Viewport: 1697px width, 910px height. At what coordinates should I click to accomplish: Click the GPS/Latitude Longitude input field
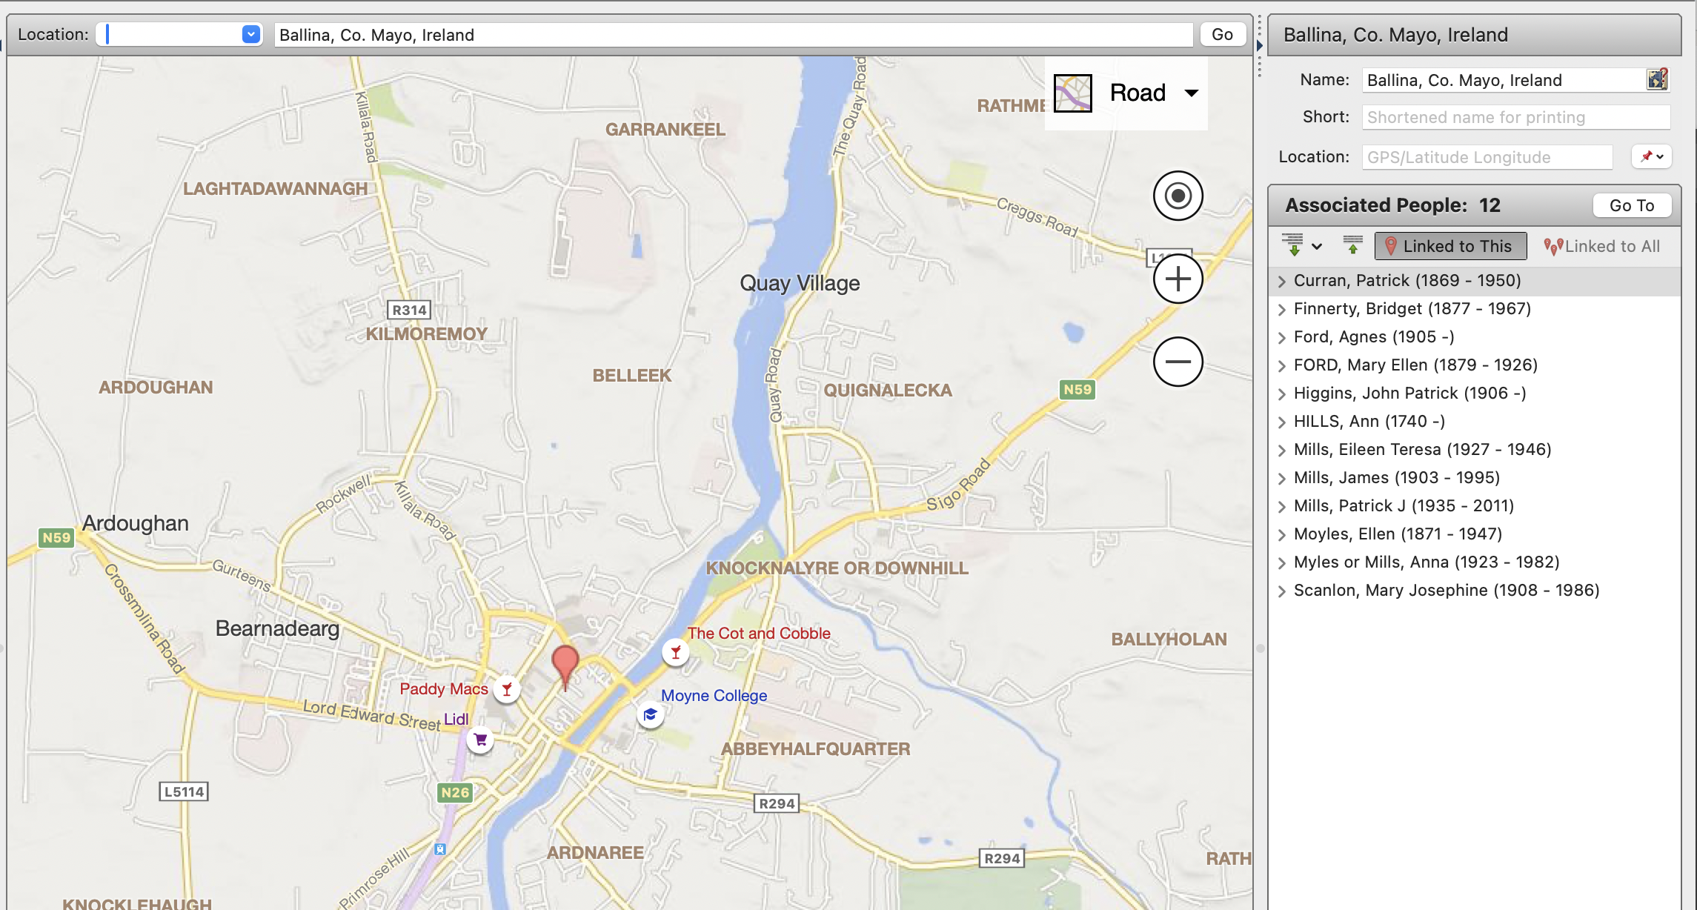1487,157
